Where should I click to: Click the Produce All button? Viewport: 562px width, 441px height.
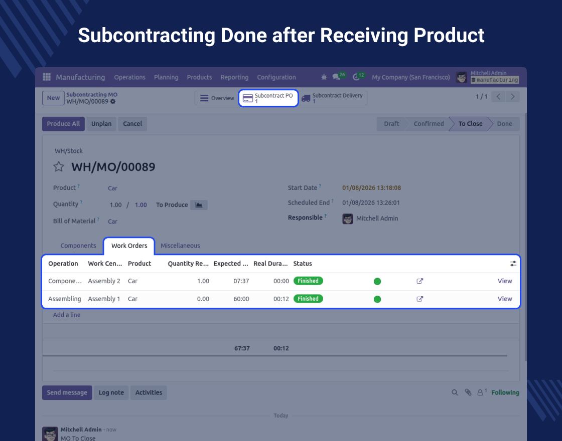63,124
